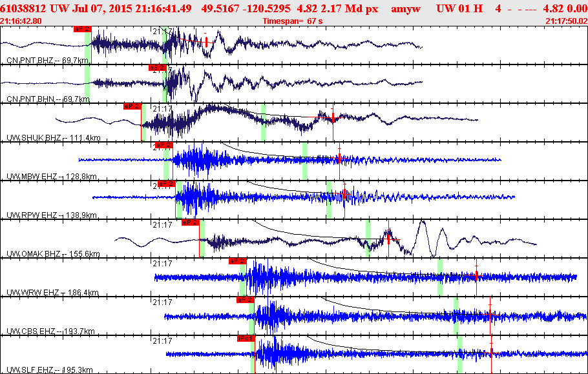Viewport: 588px width, 374px height.
Task: Click the analyst name amyw in header
Action: [405, 8]
